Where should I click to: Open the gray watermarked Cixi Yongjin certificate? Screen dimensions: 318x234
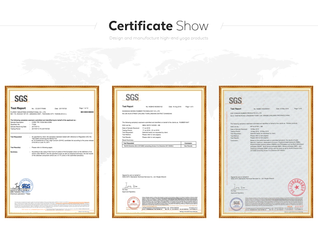[x=266, y=152]
